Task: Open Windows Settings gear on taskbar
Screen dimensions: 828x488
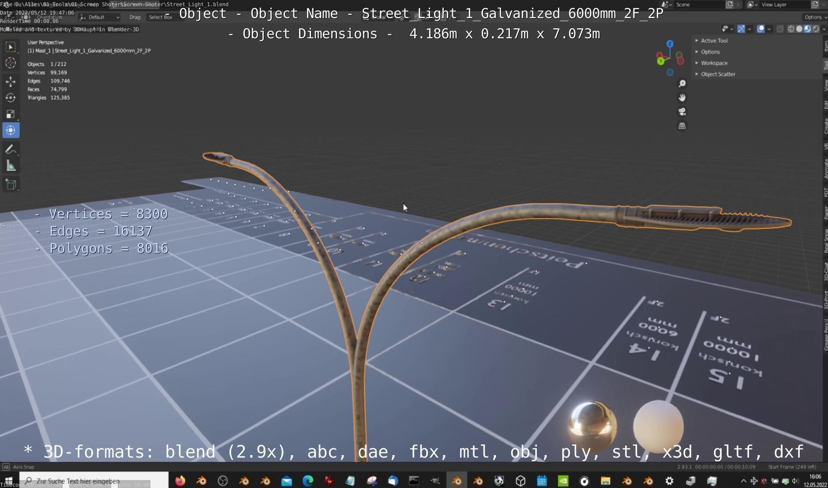Action: 669,481
